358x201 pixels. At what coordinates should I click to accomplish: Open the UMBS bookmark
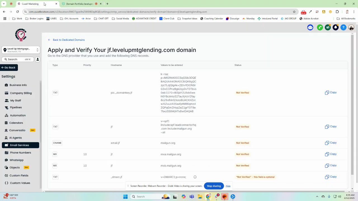pos(51,19)
